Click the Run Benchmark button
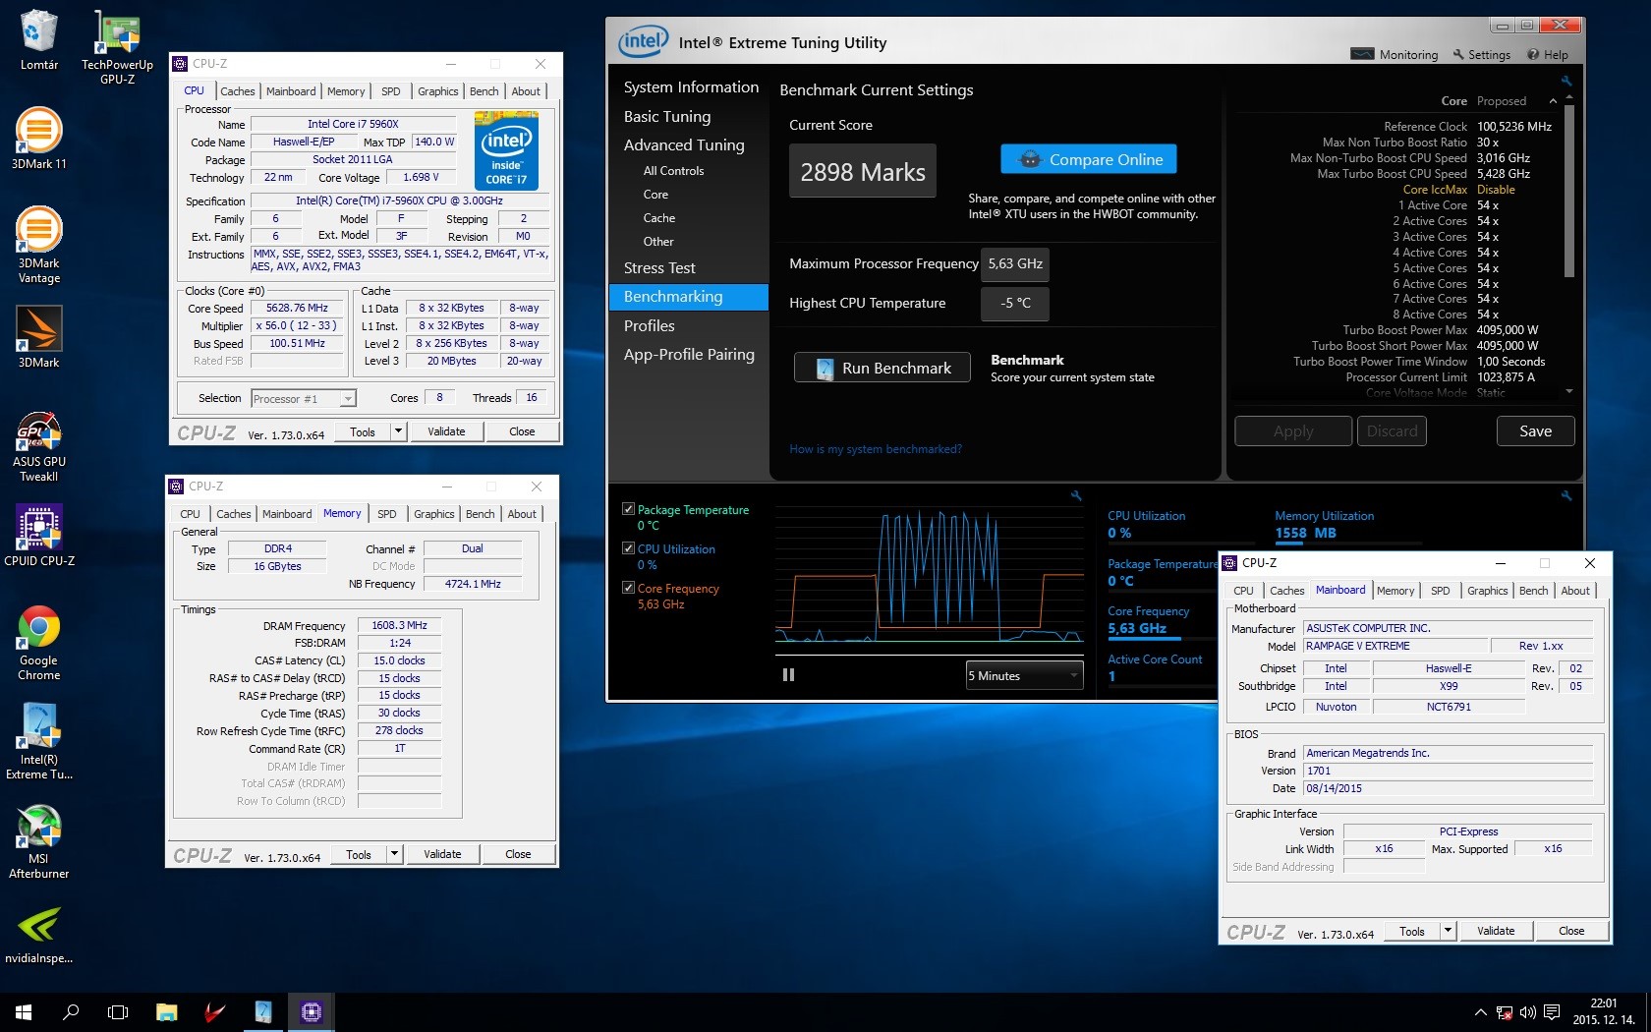 tap(882, 368)
